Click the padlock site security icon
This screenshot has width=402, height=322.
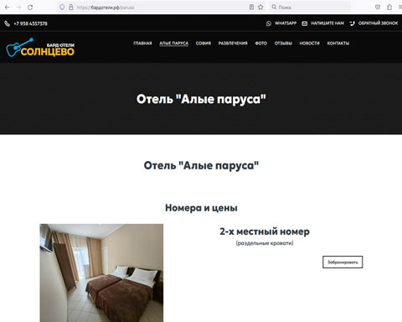pos(71,8)
